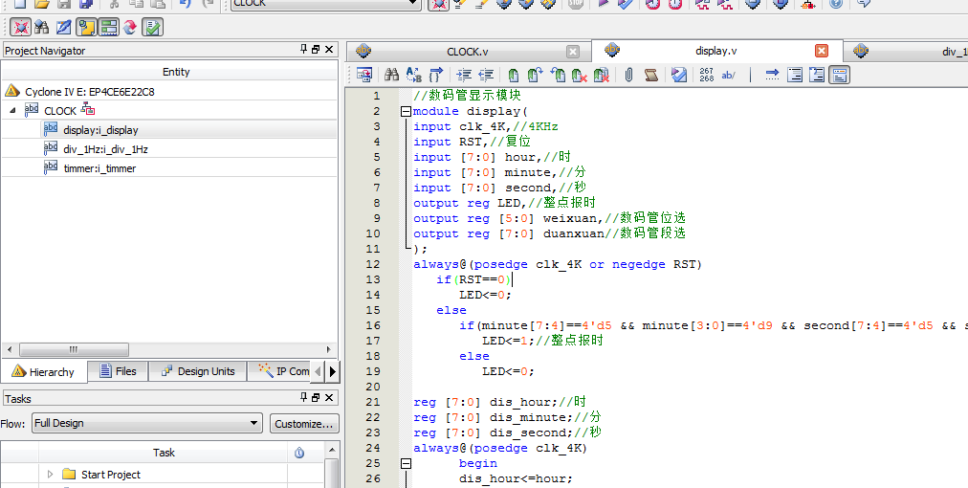The height and width of the screenshot is (488, 968).
Task: Select timmer:i_timmer entity
Action: point(99,168)
